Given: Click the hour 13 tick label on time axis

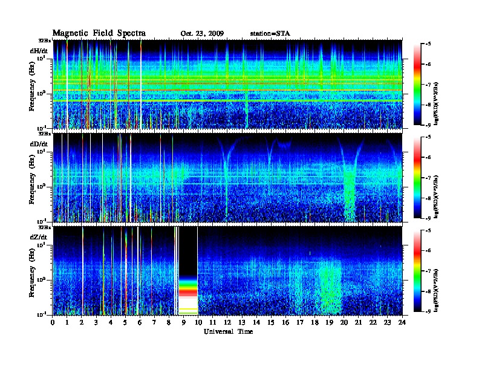Looking at the screenshot, I should [x=242, y=322].
